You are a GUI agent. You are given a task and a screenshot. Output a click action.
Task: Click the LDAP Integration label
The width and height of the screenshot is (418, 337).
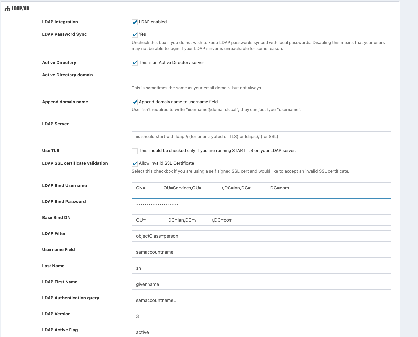click(x=60, y=22)
